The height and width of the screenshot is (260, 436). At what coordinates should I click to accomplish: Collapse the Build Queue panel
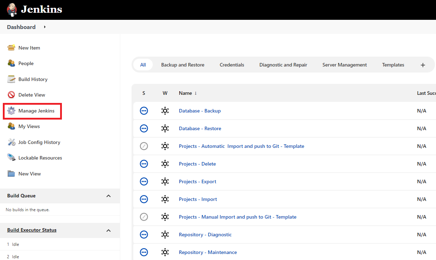[x=109, y=196]
